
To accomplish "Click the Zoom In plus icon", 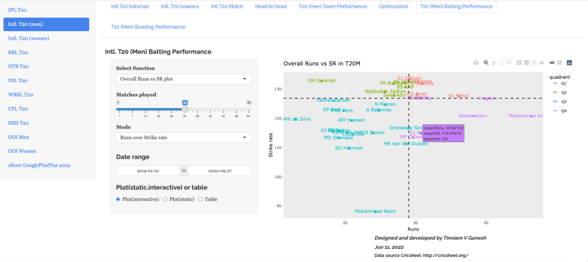I will (519, 63).
